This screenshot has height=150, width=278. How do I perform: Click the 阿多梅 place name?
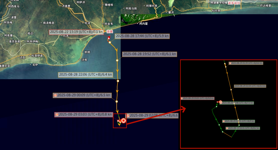8,22
